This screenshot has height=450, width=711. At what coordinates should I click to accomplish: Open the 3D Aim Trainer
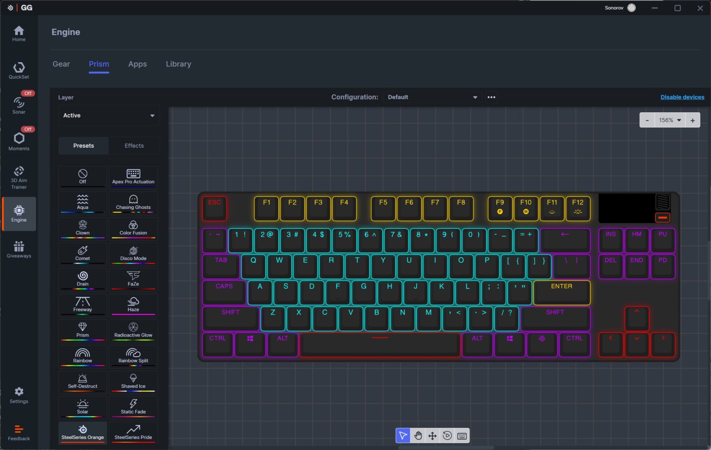(19, 177)
